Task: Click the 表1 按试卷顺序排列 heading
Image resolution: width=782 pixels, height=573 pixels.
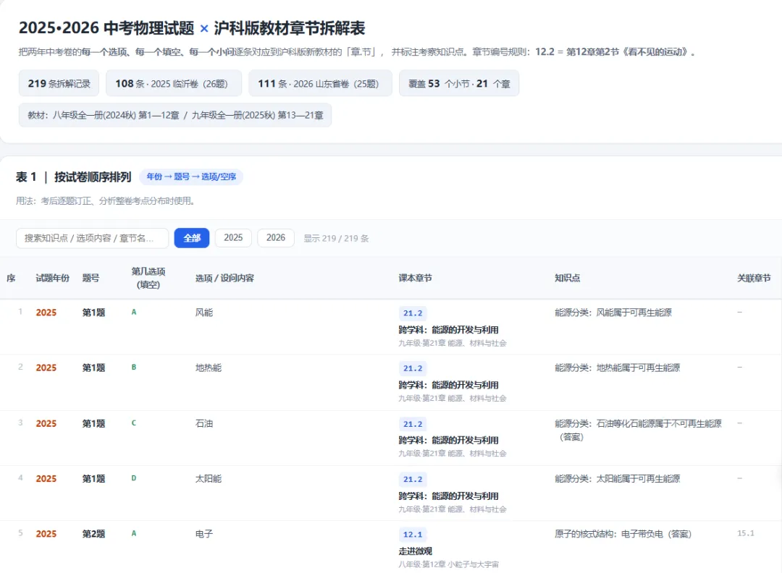Action: [73, 177]
